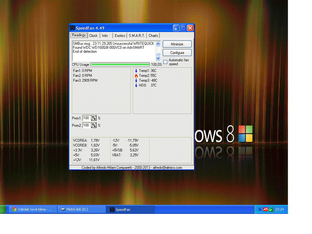Click the blue SpeedFan temperature tray icon
The image size is (312, 234).
click(x=260, y=209)
